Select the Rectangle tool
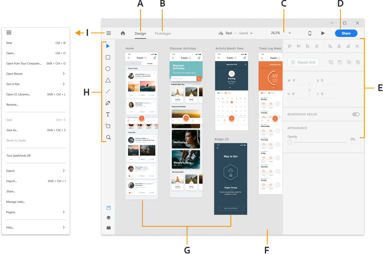Screen dimensions: 383x254 108,57
